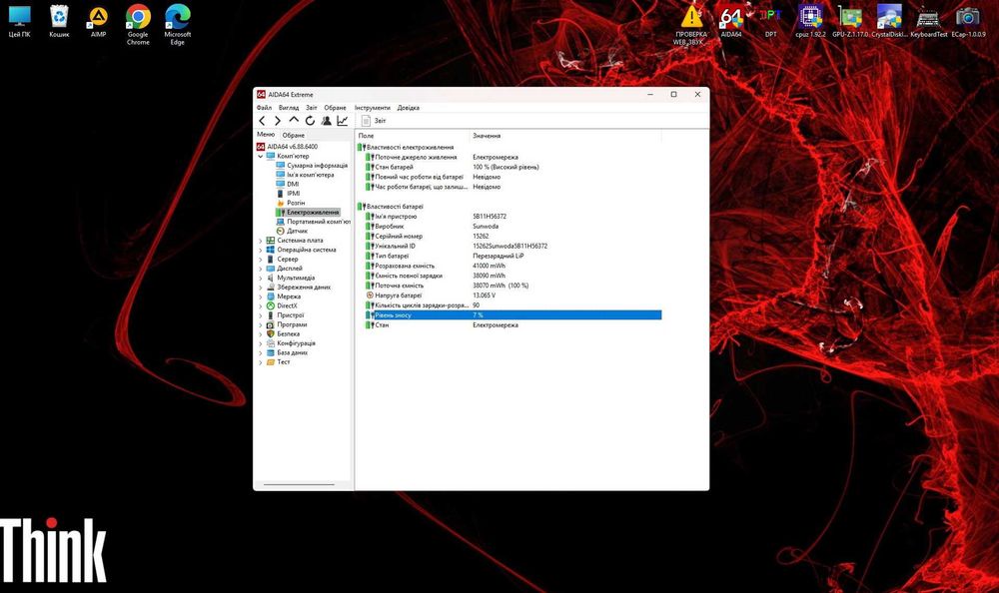Open the DPT desktop shortcut
The image size is (999, 593).
click(770, 22)
